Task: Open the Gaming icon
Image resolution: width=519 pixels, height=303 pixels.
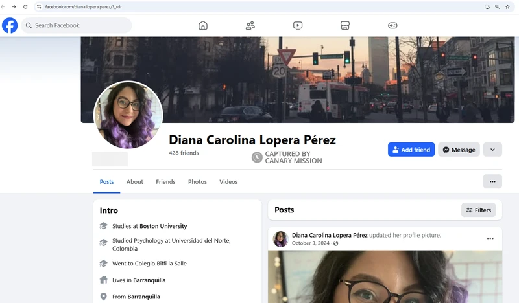Action: click(392, 25)
